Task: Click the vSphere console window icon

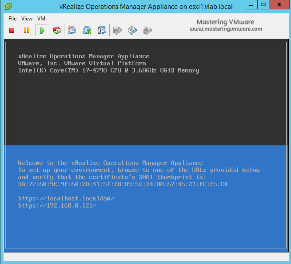Action: [x=8, y=6]
